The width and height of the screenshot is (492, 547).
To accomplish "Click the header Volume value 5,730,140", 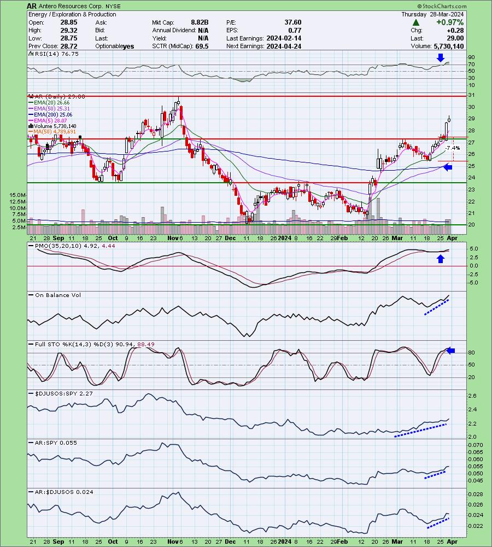I will [449, 46].
